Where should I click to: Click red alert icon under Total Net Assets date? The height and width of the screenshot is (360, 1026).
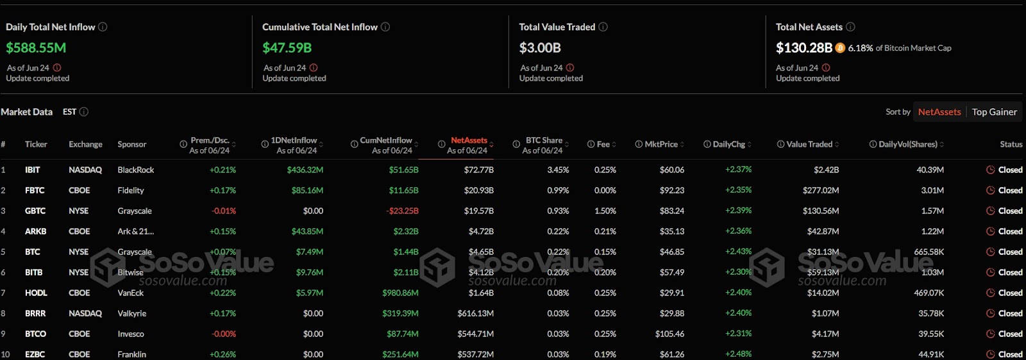tap(826, 67)
